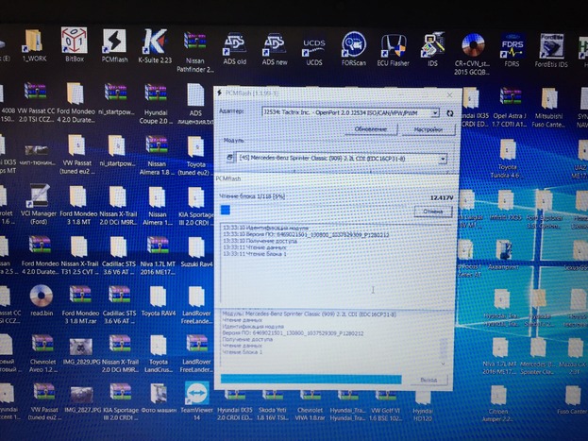Open the FDRS desktop shortcut
Screen dimensions: 588x441
pos(512,47)
